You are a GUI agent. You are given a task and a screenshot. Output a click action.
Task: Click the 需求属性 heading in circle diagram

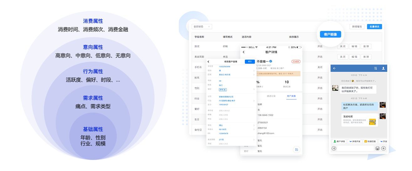(x=93, y=98)
